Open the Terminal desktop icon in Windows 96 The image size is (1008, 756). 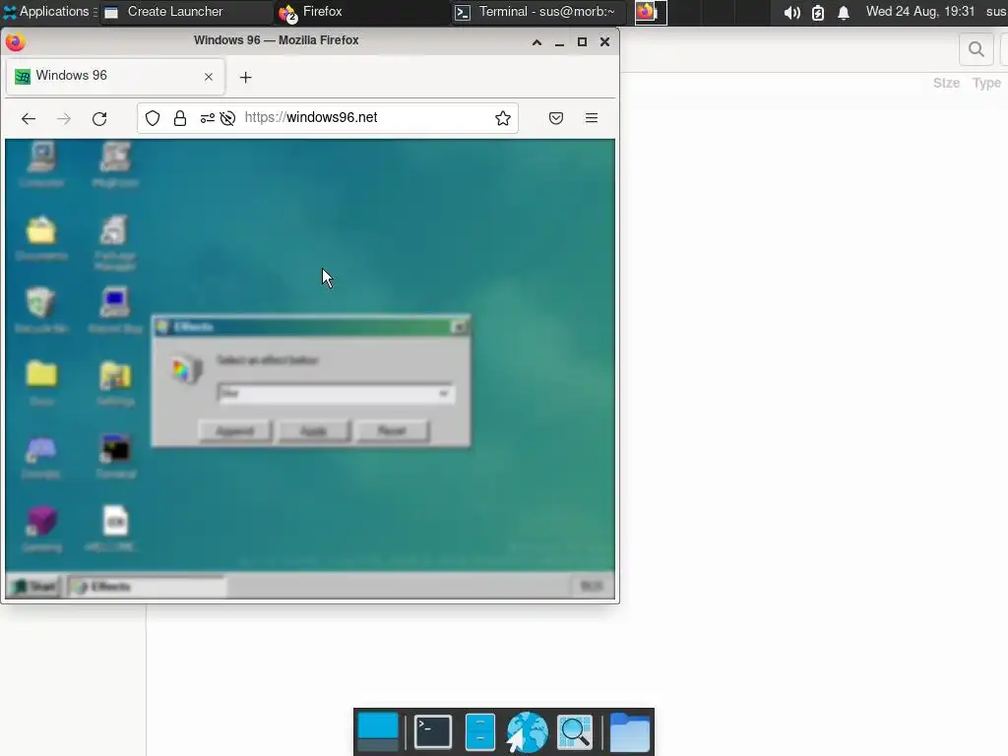[116, 456]
